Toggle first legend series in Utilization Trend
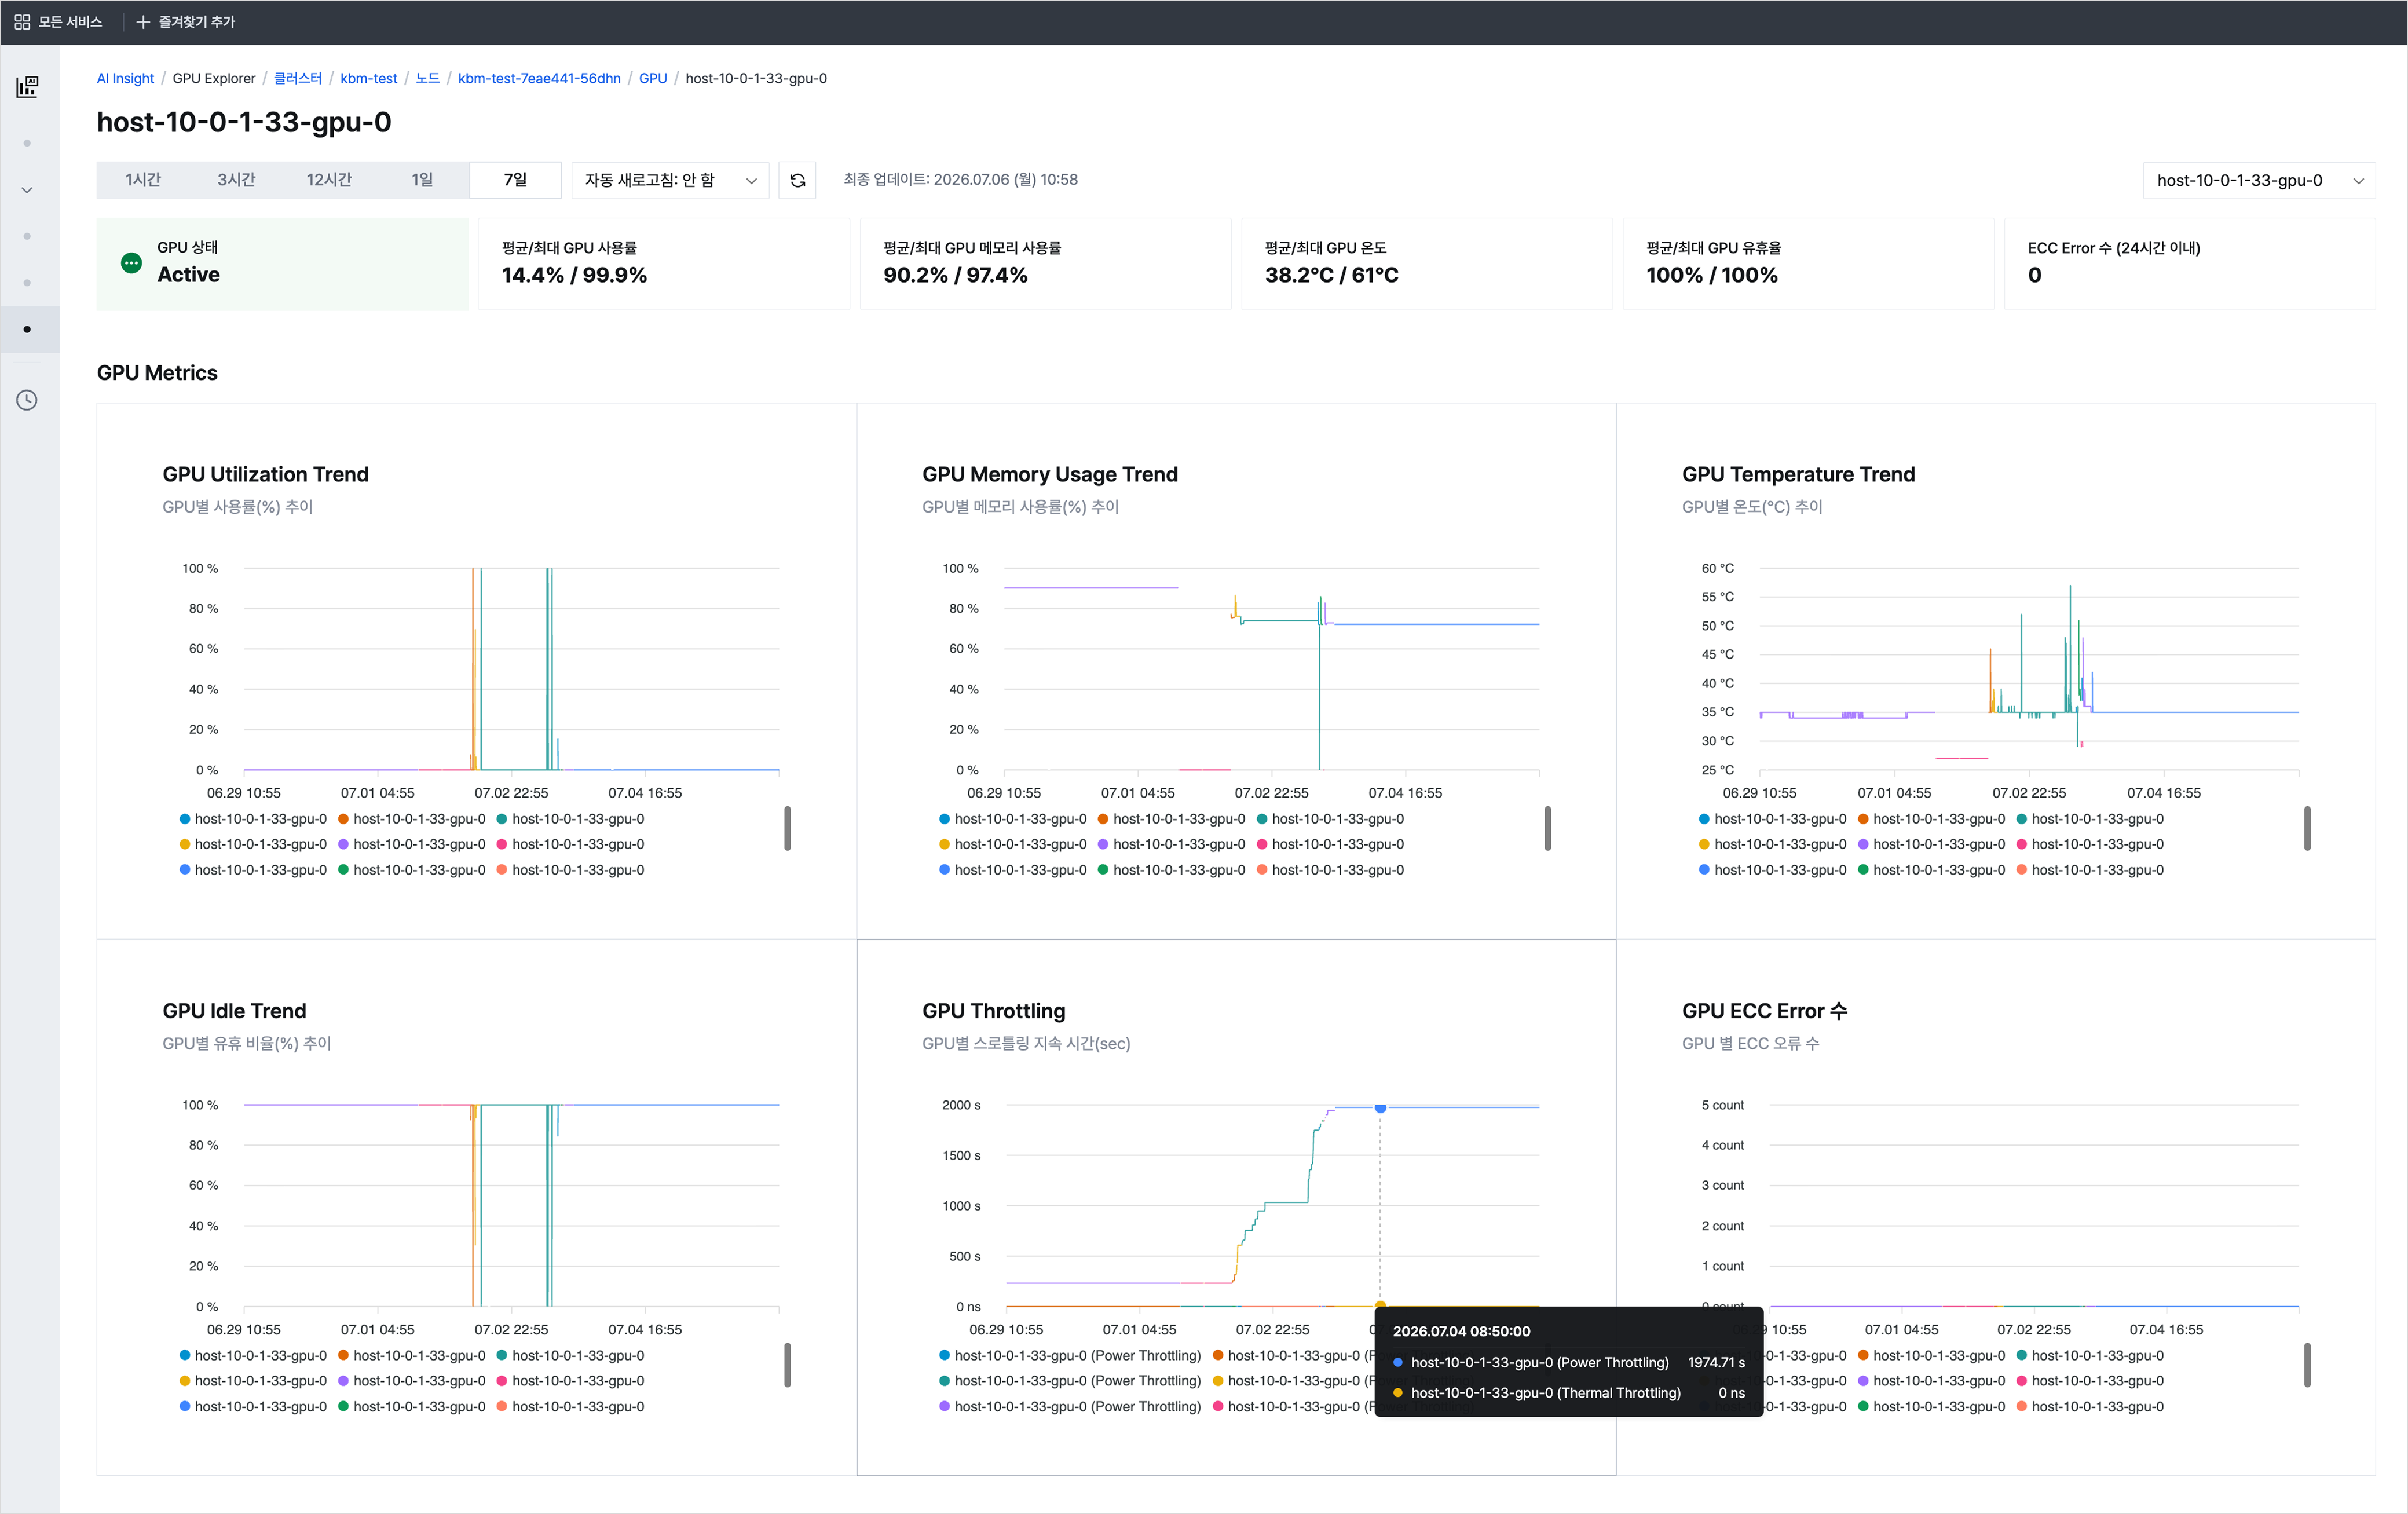2408x1514 pixels. 253,819
